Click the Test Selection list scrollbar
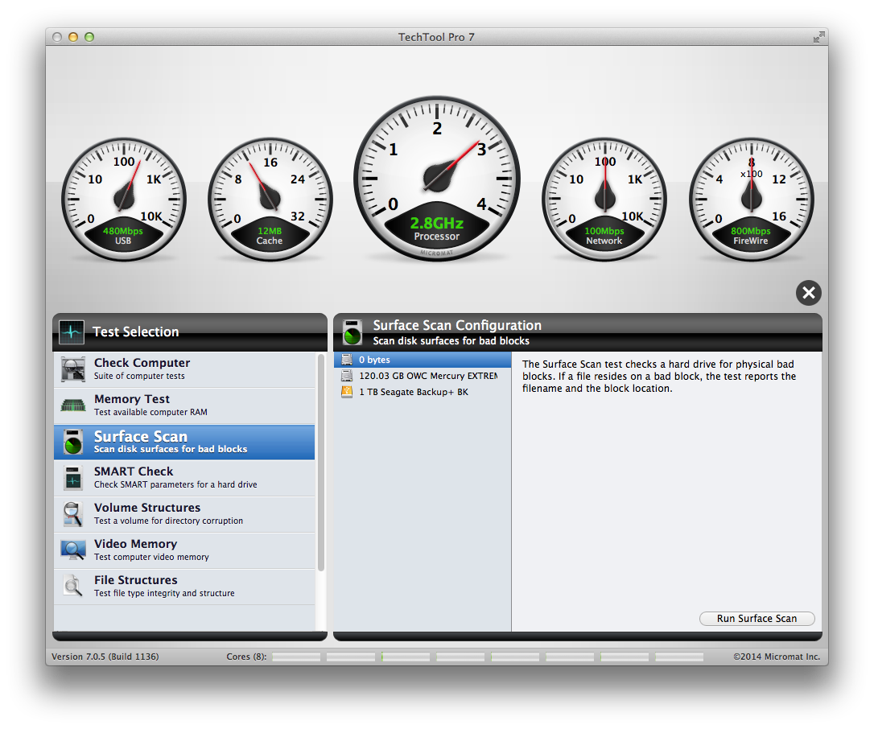This screenshot has width=874, height=729. tap(321, 463)
